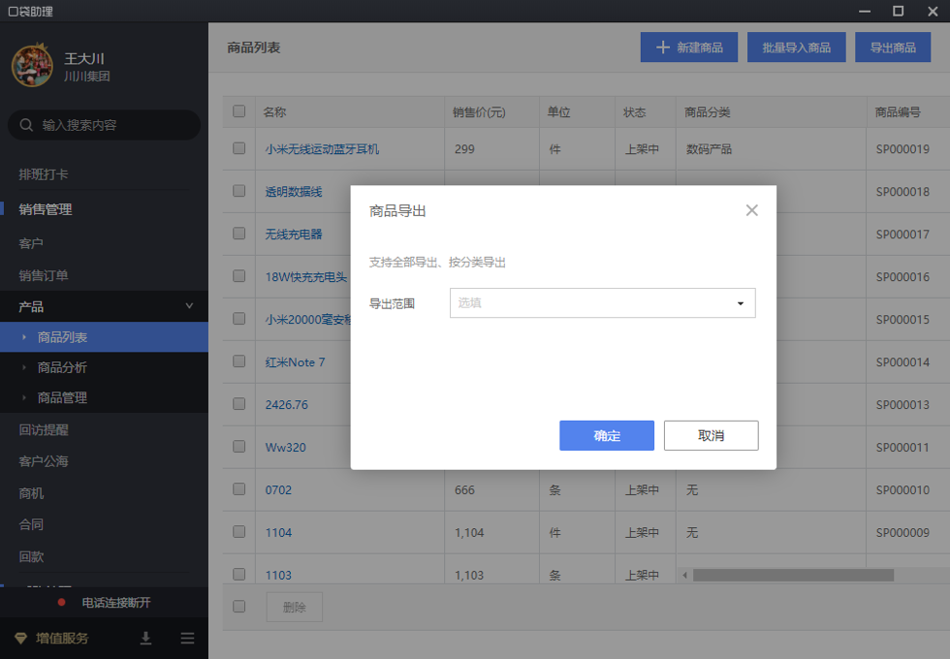Go to 客户公海 in the sidebar

pyautogui.click(x=44, y=461)
